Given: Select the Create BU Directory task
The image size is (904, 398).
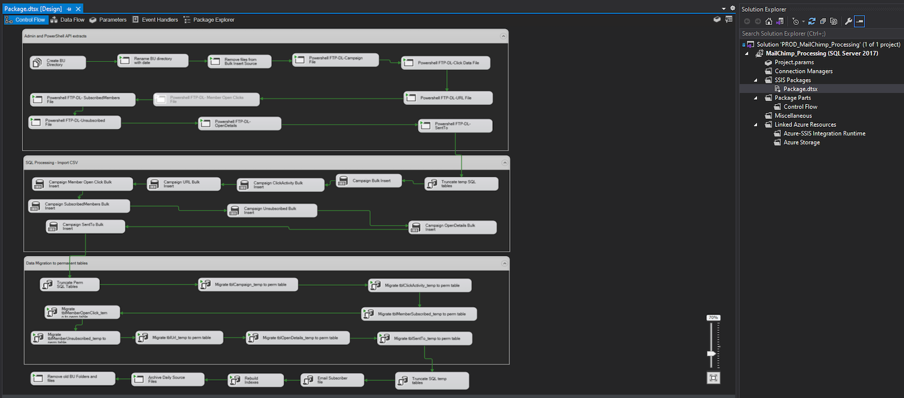Looking at the screenshot, I should point(58,63).
